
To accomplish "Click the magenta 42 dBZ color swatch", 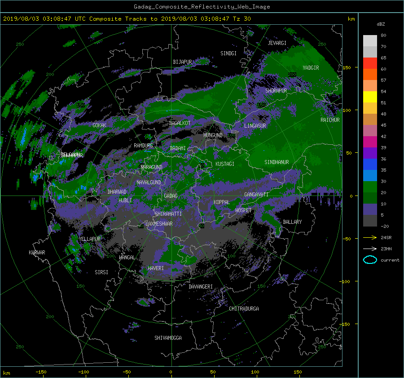I will [x=370, y=142].
